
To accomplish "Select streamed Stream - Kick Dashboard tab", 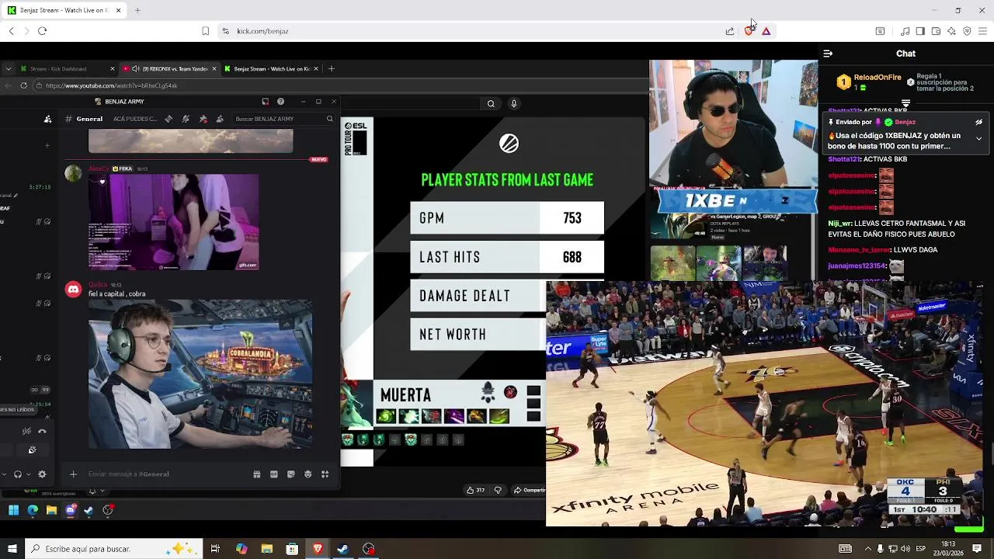I will (x=67, y=69).
